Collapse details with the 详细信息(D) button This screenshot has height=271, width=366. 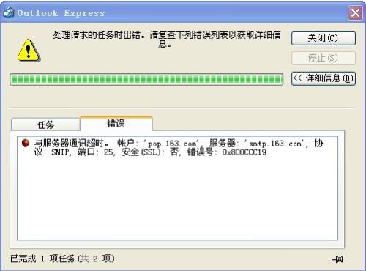coord(324,78)
